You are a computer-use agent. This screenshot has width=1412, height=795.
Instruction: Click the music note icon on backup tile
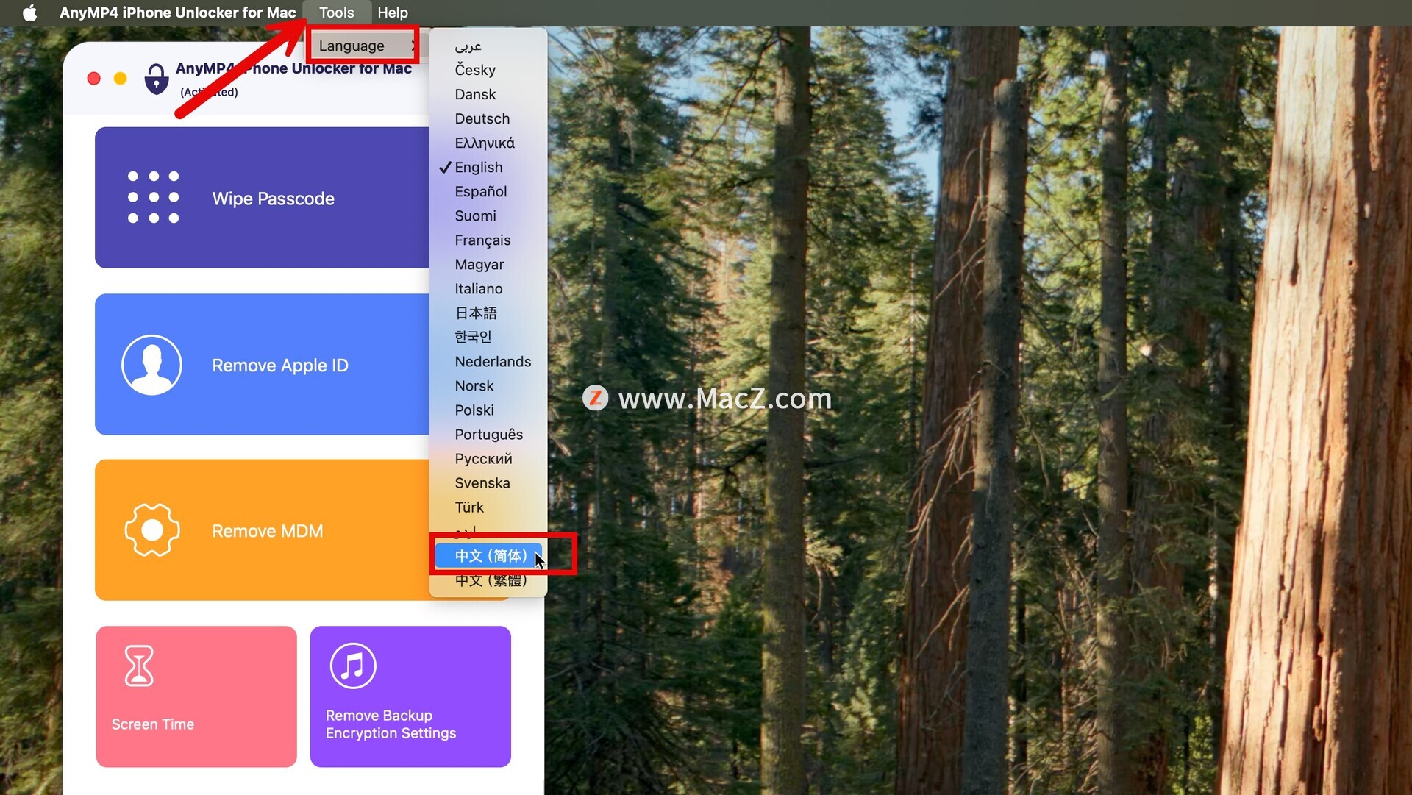[353, 666]
